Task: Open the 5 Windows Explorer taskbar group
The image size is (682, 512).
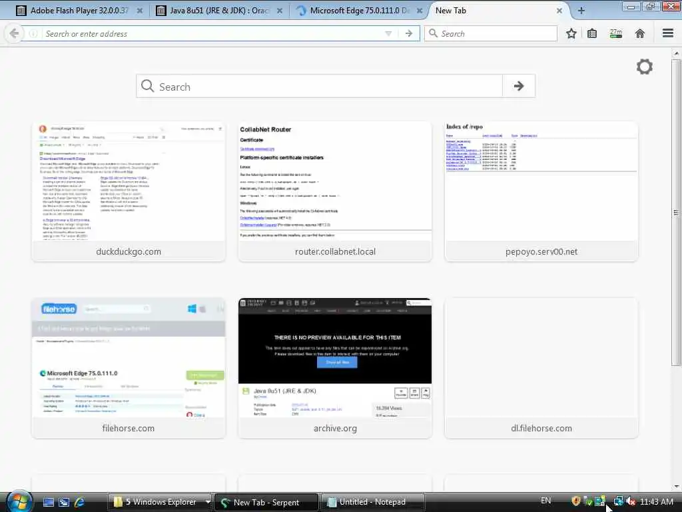Action: click(155, 502)
